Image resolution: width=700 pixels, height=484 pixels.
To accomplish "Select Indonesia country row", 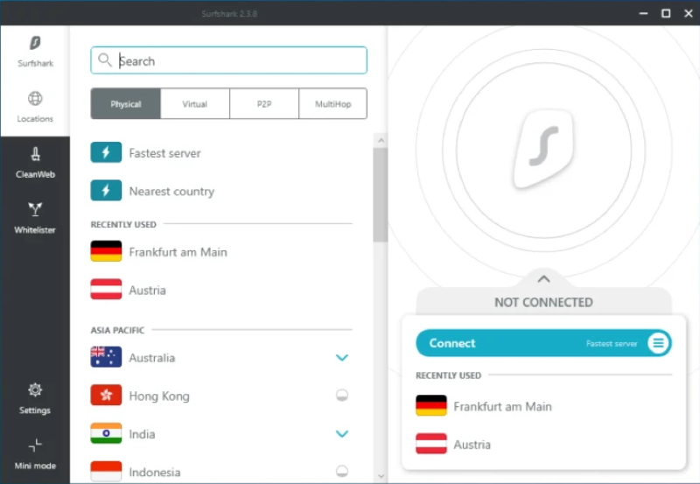I will 221,472.
